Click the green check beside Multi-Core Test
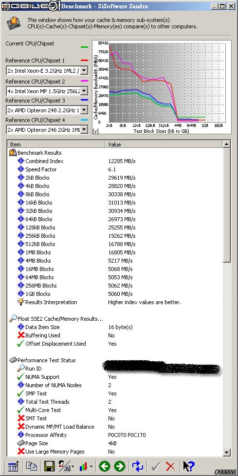 [x=20, y=410]
